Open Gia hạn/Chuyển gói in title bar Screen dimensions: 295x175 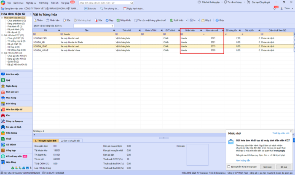point(259,2)
